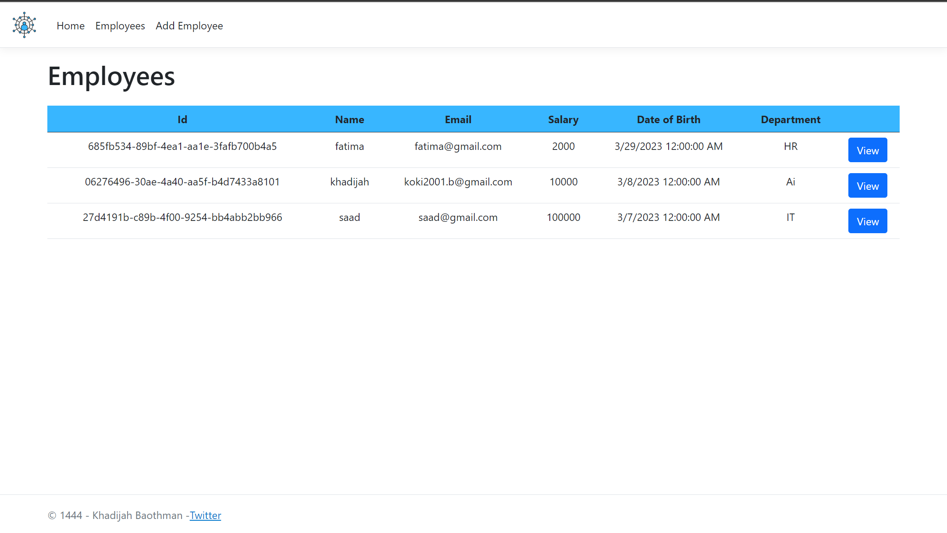Open the Twitter link in footer

coord(205,515)
